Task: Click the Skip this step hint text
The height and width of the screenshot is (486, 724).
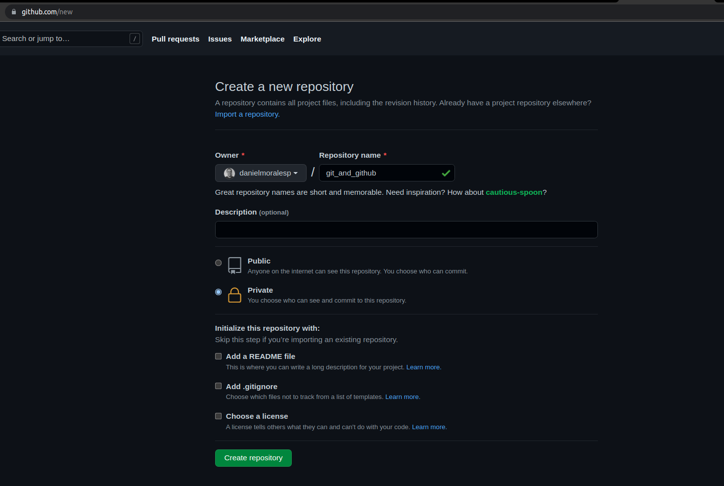Action: [307, 340]
